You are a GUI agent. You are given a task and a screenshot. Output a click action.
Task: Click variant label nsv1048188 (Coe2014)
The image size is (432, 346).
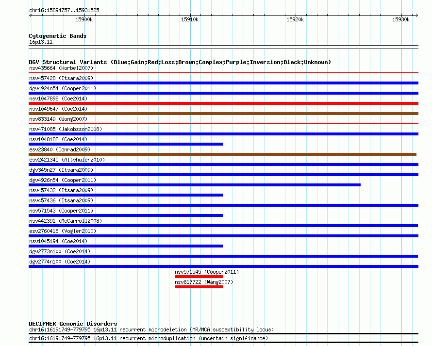tap(58, 139)
